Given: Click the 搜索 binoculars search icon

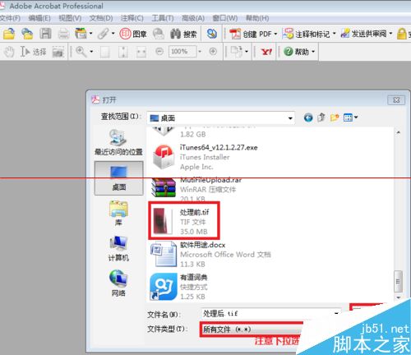Looking at the screenshot, I should (183, 34).
